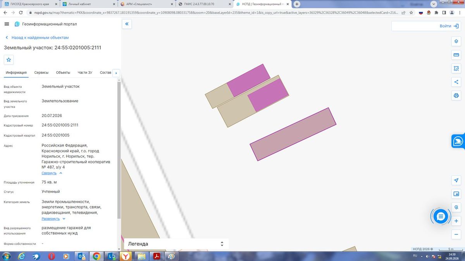The height and width of the screenshot is (261, 465).
Task: Bookmark this page in the address bar
Action: (x=411, y=12)
